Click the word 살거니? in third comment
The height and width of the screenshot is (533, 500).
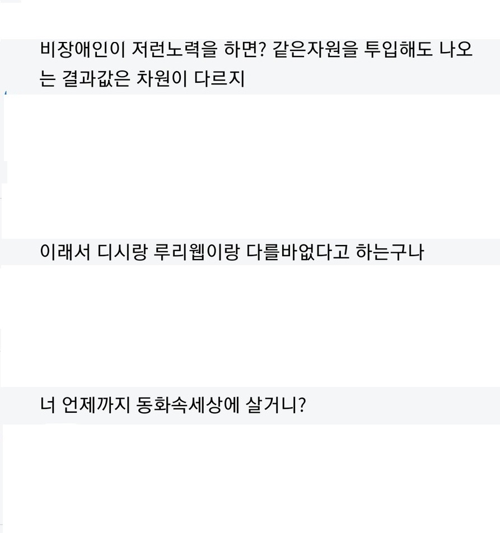tap(276, 405)
